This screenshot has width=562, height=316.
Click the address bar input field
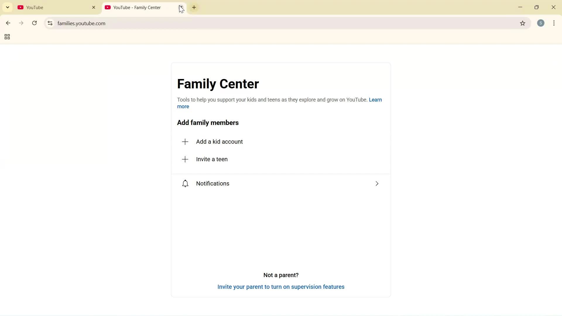point(176,23)
